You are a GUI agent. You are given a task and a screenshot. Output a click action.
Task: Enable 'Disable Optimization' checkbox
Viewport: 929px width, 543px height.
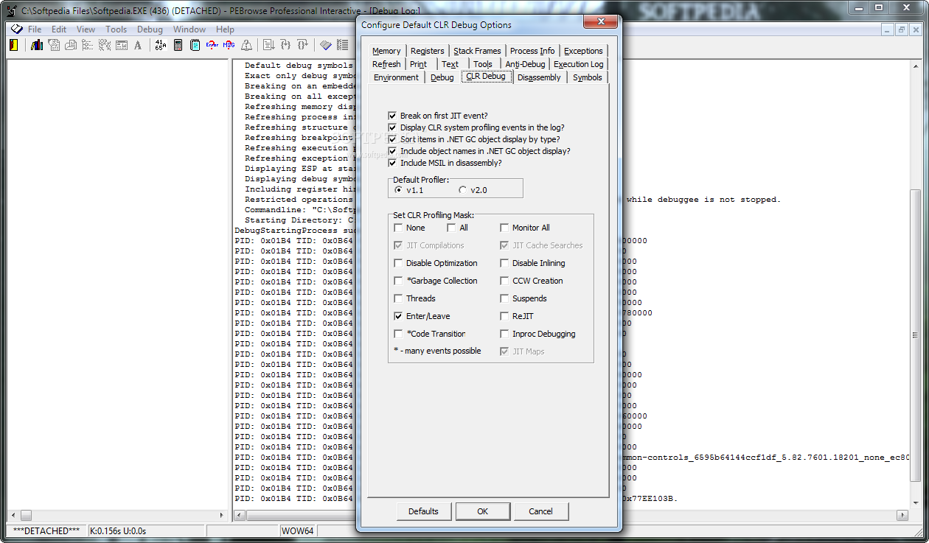398,263
